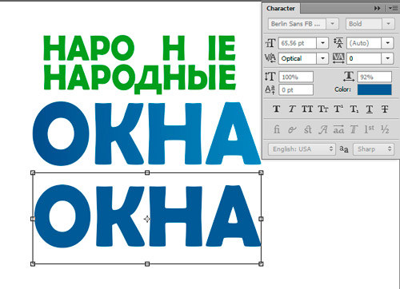This screenshot has width=400, height=289.
Task: Toggle Subscript text style
Action: pos(354,109)
